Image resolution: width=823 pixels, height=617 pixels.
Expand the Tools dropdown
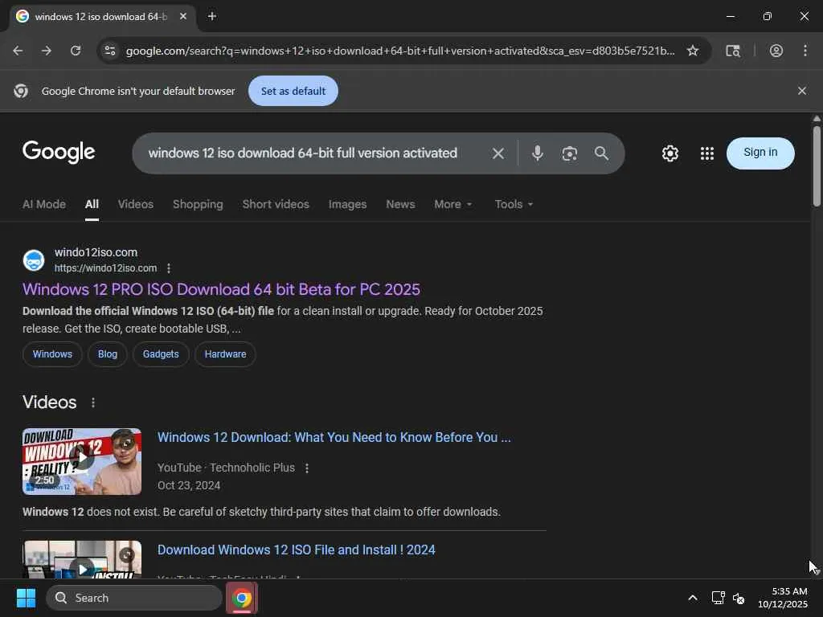tap(514, 204)
